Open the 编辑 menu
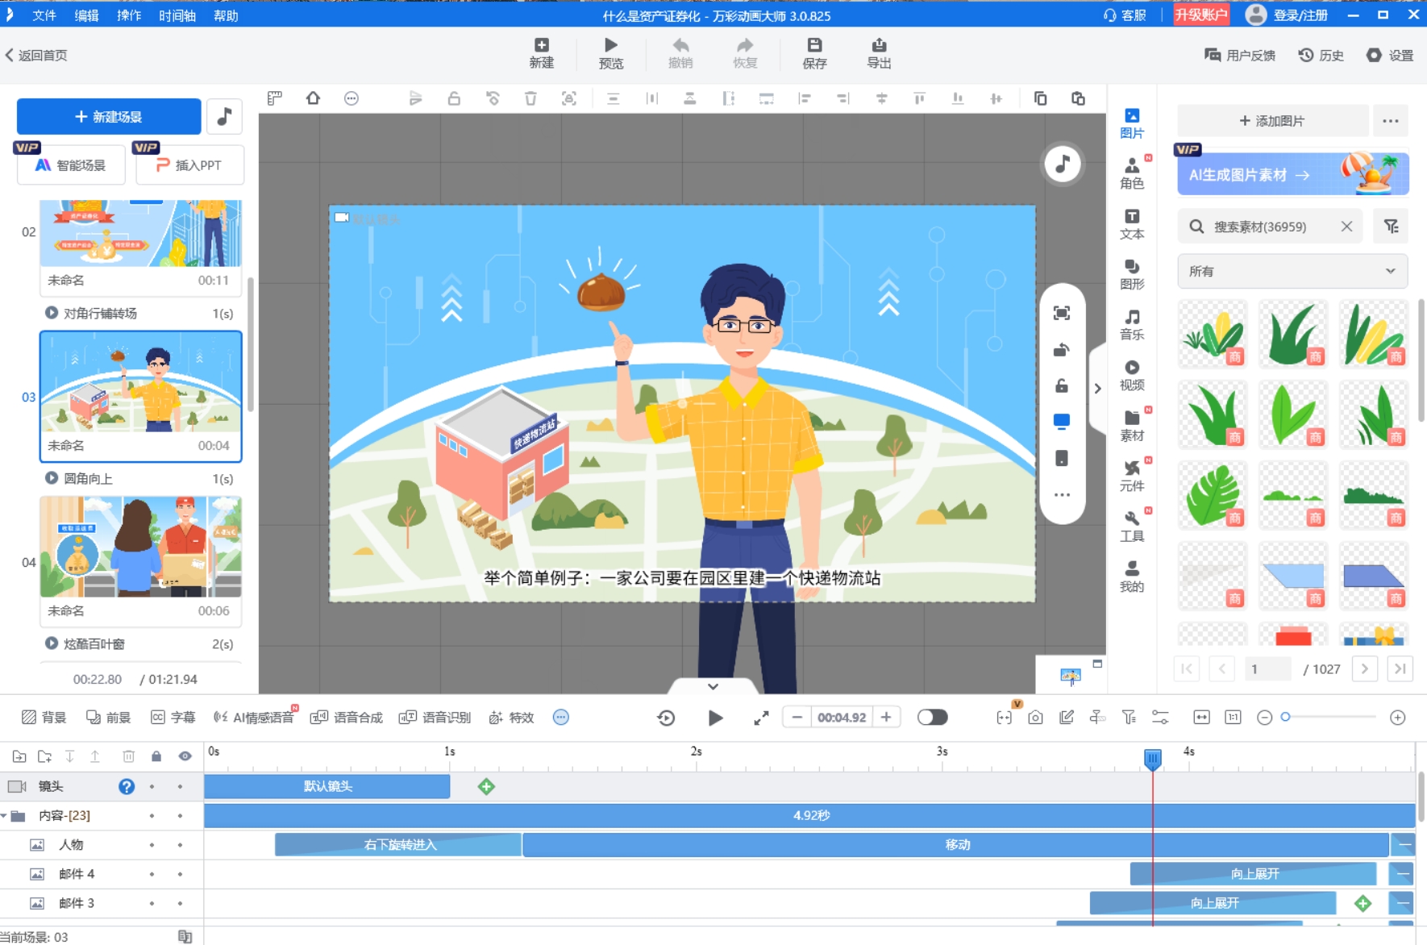Screen dimensions: 1427x945 point(86,15)
